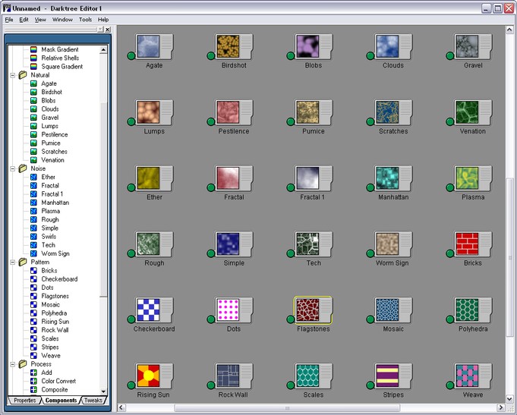The width and height of the screenshot is (517, 415).
Task: Click the canvas vertical scroll down arrow
Action: point(509,399)
